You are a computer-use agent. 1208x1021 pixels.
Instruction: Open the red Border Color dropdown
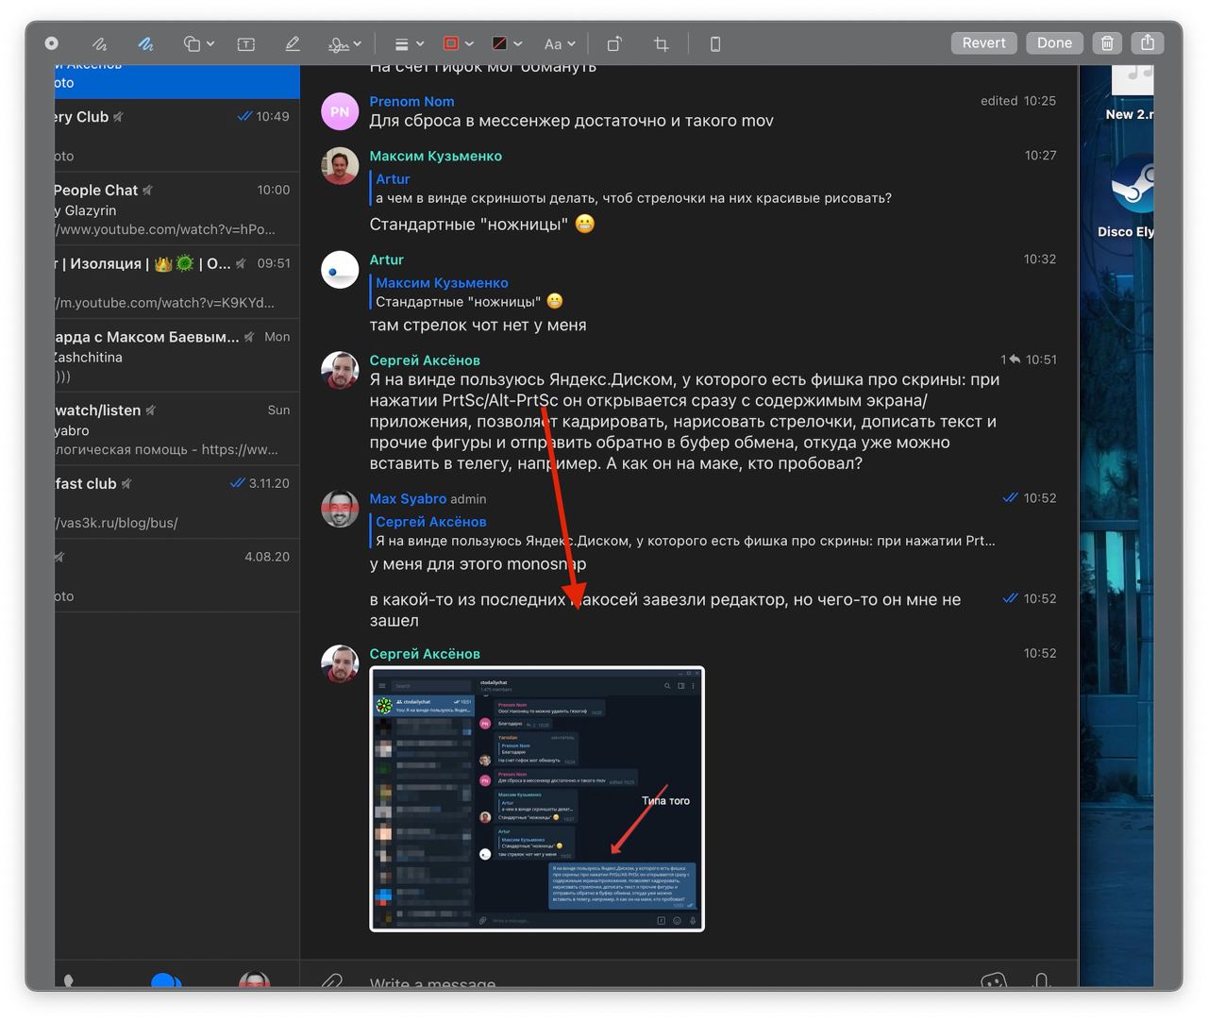point(458,43)
